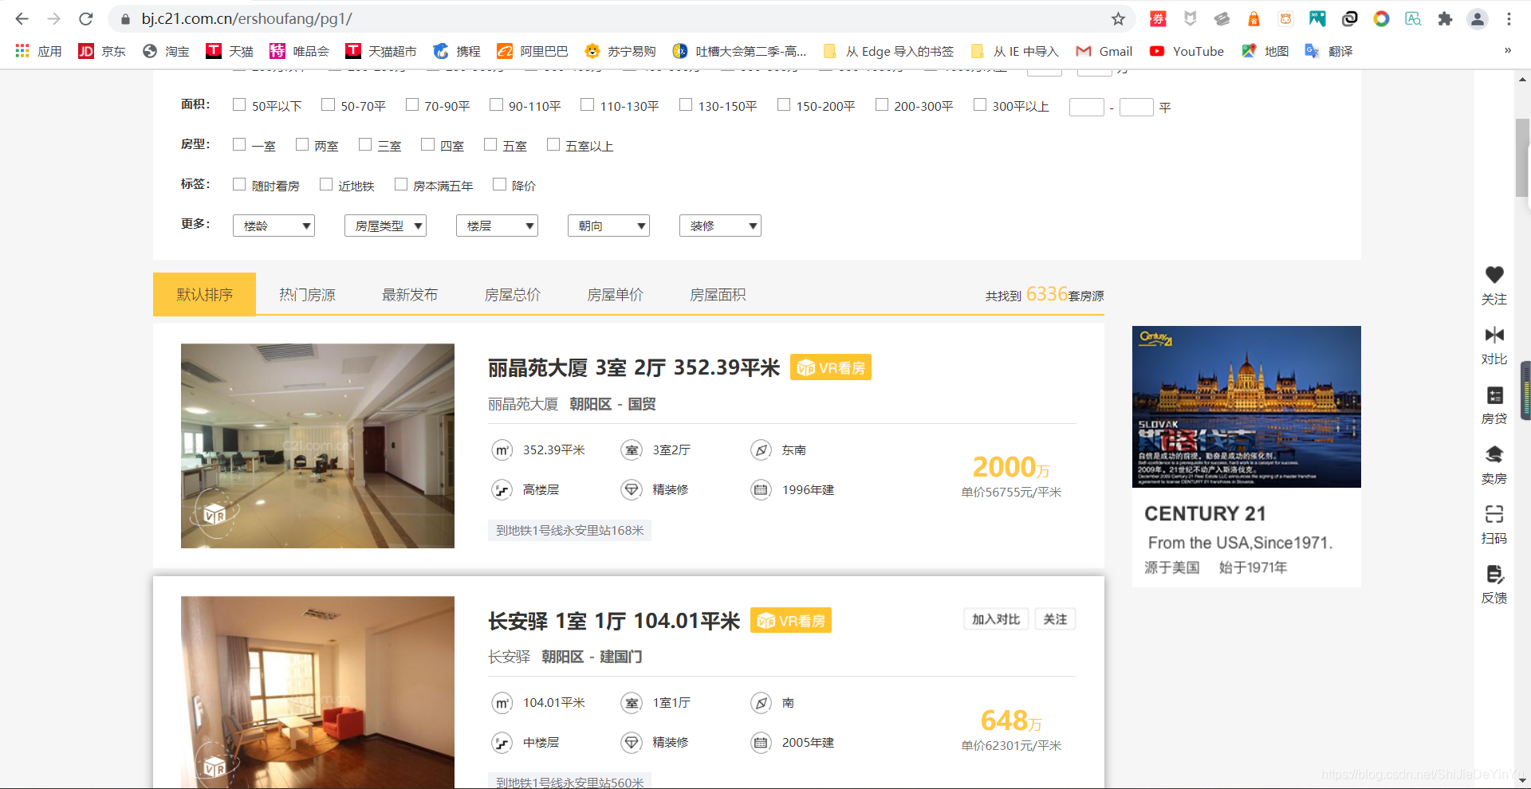Open the YouTube bookmark

point(1187,51)
